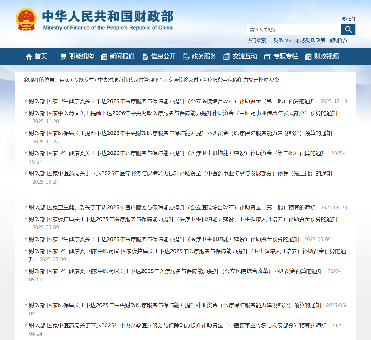Click the national emblem logo
Screen dimensions: 371x340
tap(26, 19)
